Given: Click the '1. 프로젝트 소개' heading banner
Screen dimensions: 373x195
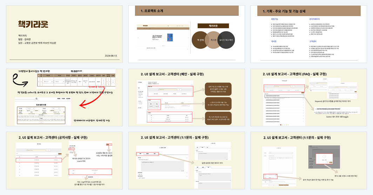Looking at the screenshot, I should pyautogui.click(x=187, y=11).
